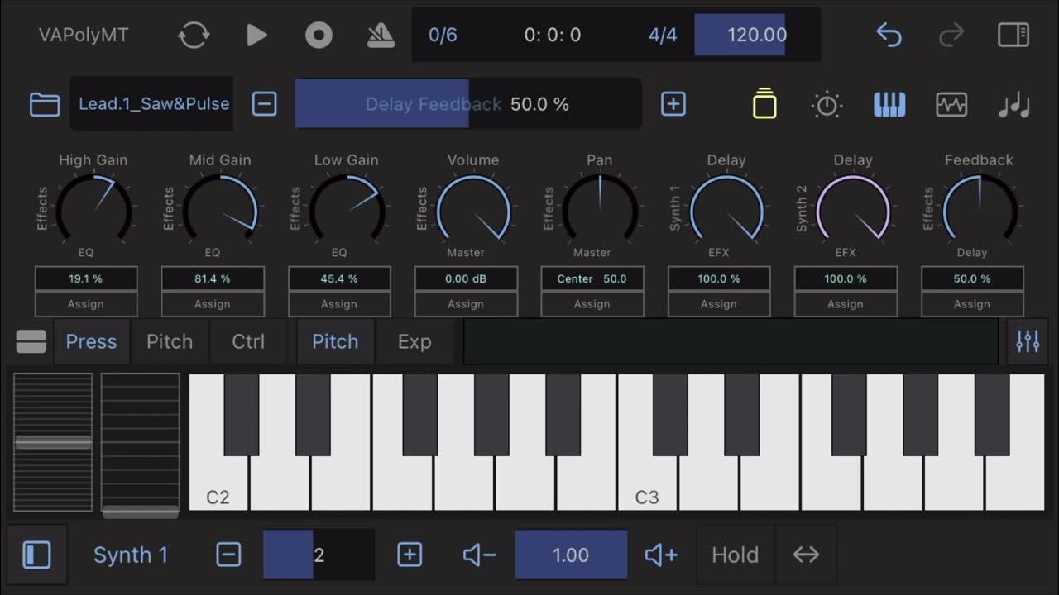Select the Ctrl tab
The height and width of the screenshot is (595, 1059).
pos(248,341)
